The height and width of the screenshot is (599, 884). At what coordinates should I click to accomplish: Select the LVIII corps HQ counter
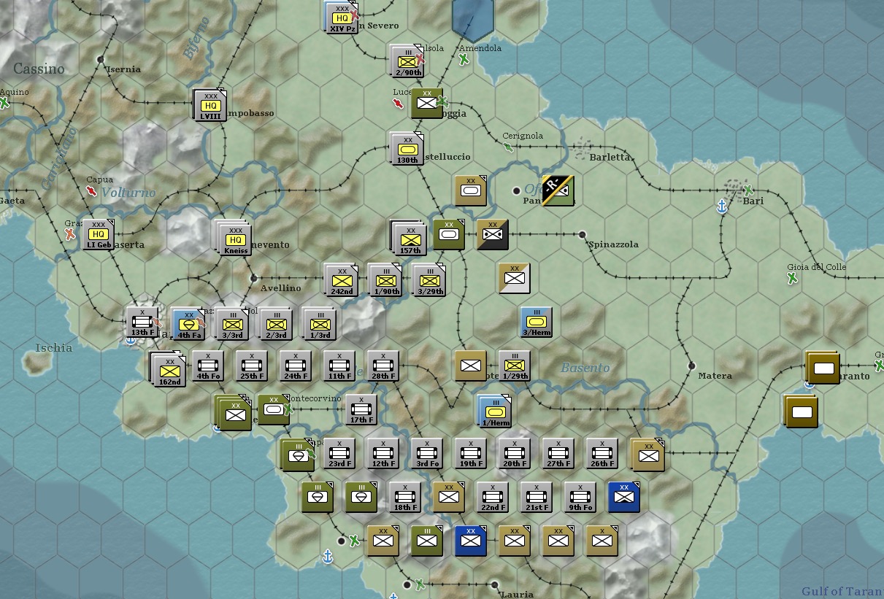coord(210,105)
